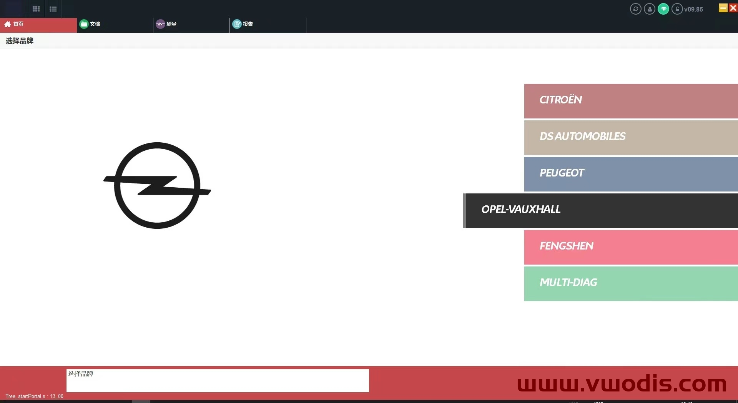Click the report icon for 报告
The width and height of the screenshot is (738, 403).
[237, 24]
